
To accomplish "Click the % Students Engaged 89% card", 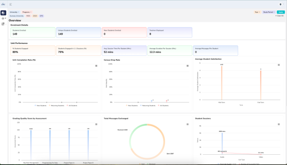I will [x=33, y=50].
